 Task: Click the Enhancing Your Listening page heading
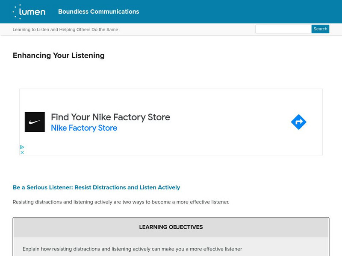(x=59, y=55)
